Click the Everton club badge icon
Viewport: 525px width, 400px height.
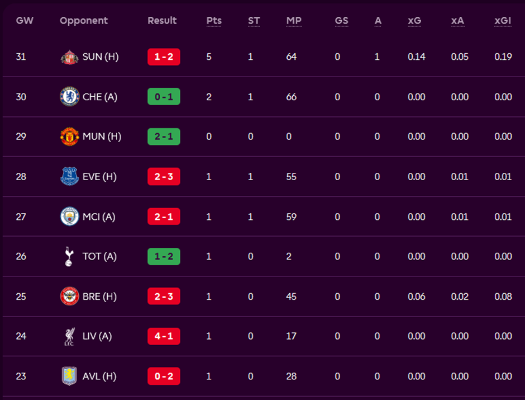69,177
